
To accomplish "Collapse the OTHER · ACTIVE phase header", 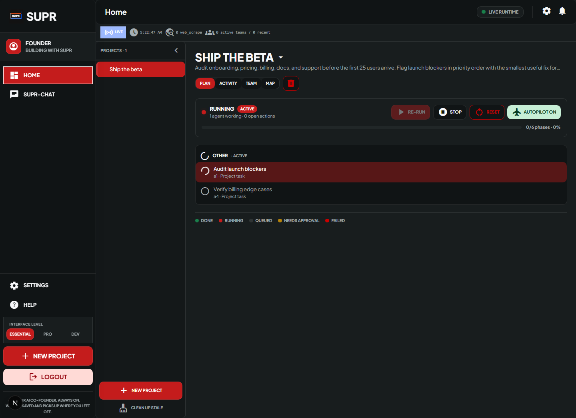I will (381, 156).
